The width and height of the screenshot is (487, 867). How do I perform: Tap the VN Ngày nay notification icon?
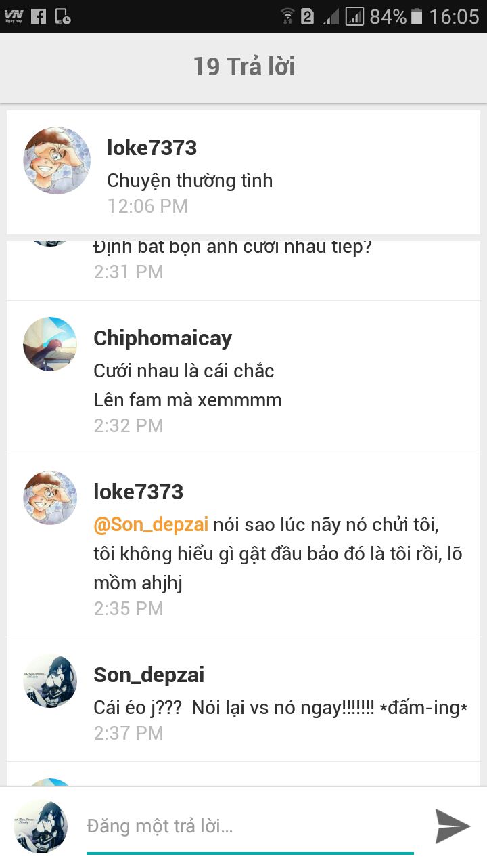(x=14, y=16)
